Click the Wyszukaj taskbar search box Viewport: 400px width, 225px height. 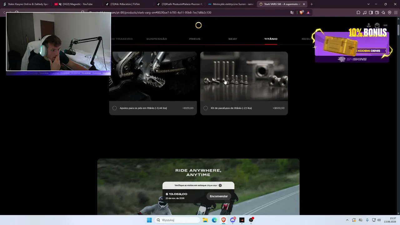pos(177,220)
